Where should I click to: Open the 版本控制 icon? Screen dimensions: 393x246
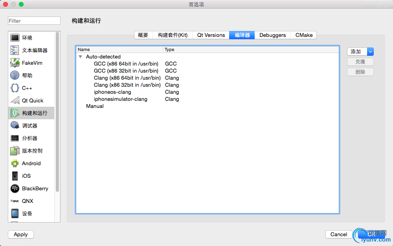click(x=15, y=151)
